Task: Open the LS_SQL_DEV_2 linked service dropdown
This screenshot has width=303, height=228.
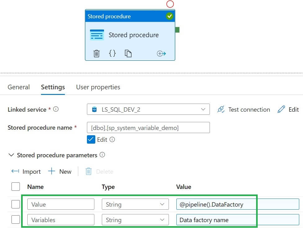Action: point(148,109)
